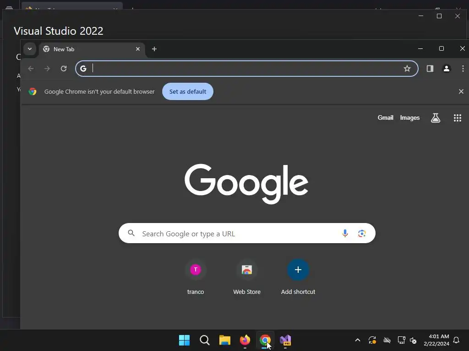Open a new tab with plus button
469x351 pixels.
[x=154, y=49]
